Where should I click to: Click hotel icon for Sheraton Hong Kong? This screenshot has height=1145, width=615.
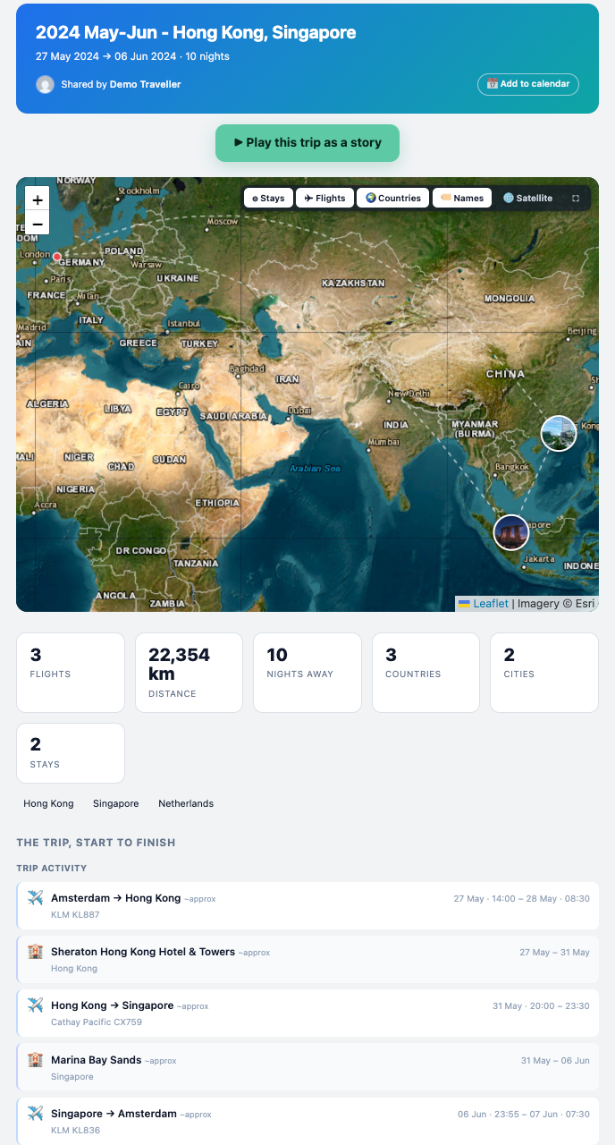(35, 952)
